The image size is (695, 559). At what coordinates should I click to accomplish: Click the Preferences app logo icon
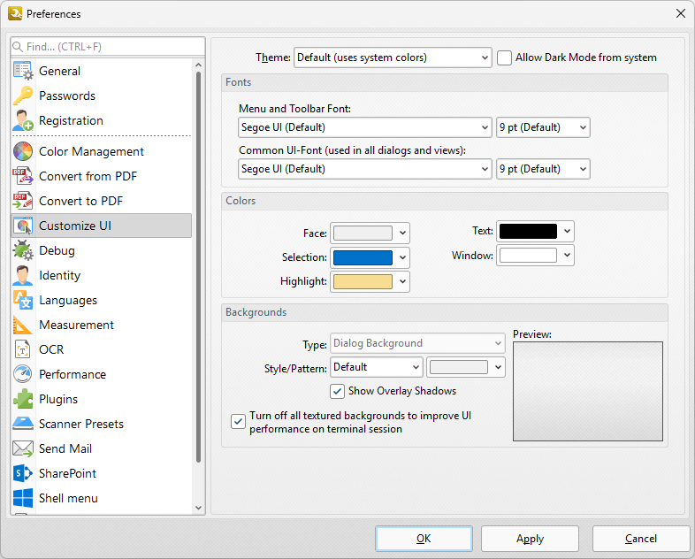coord(15,14)
